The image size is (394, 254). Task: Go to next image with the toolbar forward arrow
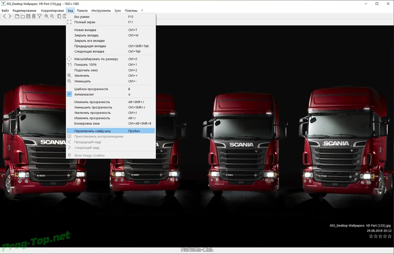point(10,16)
